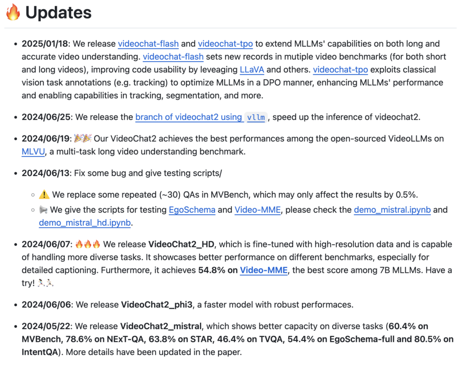The width and height of the screenshot is (461, 365).
Task: Open the videochat-tpo link before 'to extend MLLMs'
Action: pos(225,44)
